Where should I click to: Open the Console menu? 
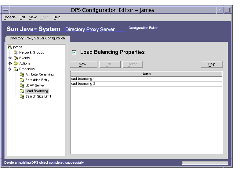[x=9, y=17]
